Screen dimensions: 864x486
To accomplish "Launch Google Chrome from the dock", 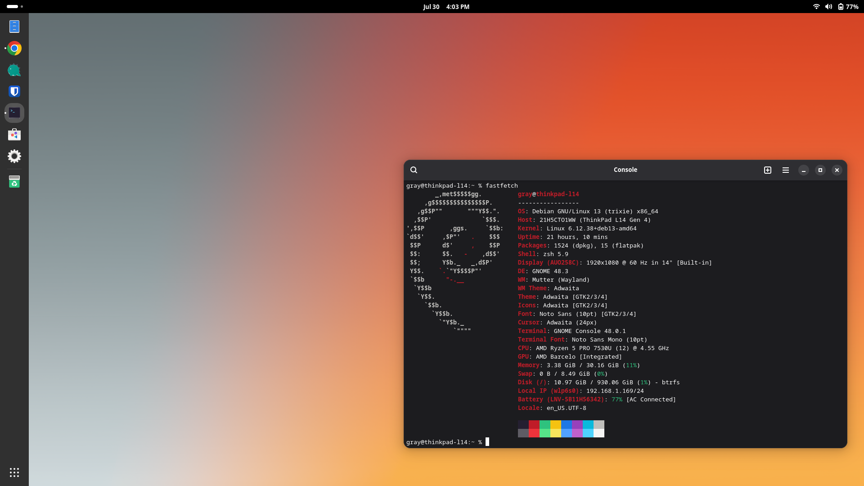I will 14,48.
